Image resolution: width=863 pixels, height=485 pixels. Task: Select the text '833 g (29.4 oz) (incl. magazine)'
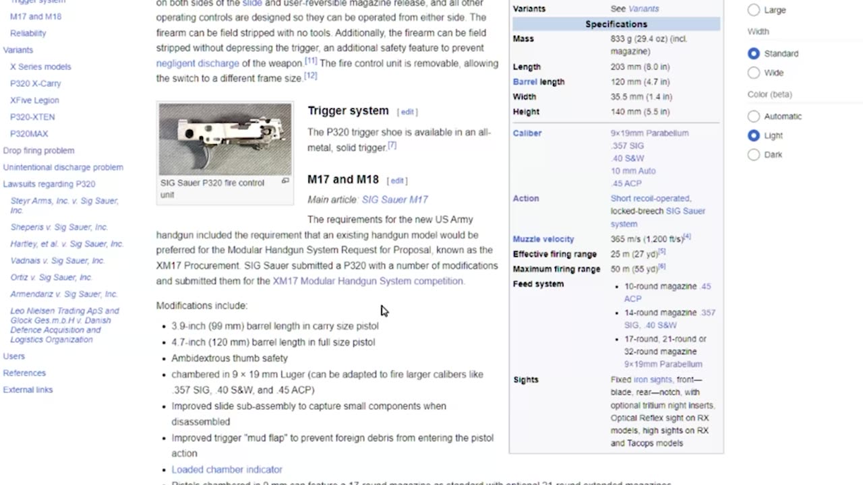click(649, 45)
